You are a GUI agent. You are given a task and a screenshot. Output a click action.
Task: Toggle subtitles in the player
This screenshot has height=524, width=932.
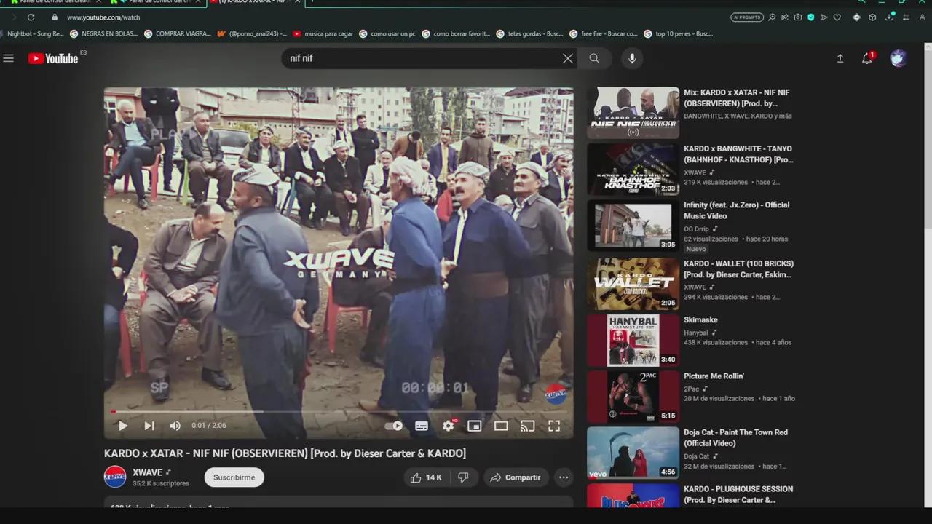coord(422,426)
